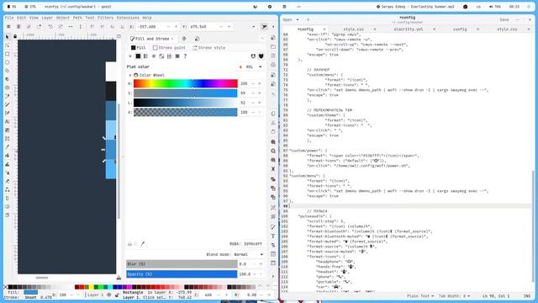Click the Opacity (%) slider bar

coord(182,274)
